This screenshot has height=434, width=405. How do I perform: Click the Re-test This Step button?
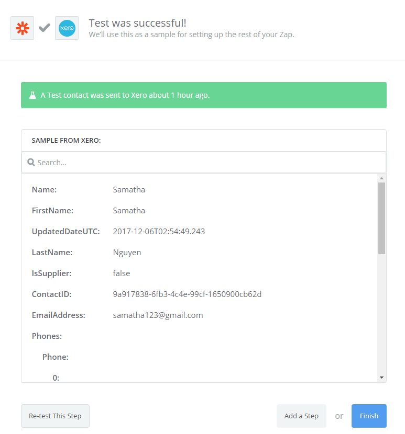(55, 416)
